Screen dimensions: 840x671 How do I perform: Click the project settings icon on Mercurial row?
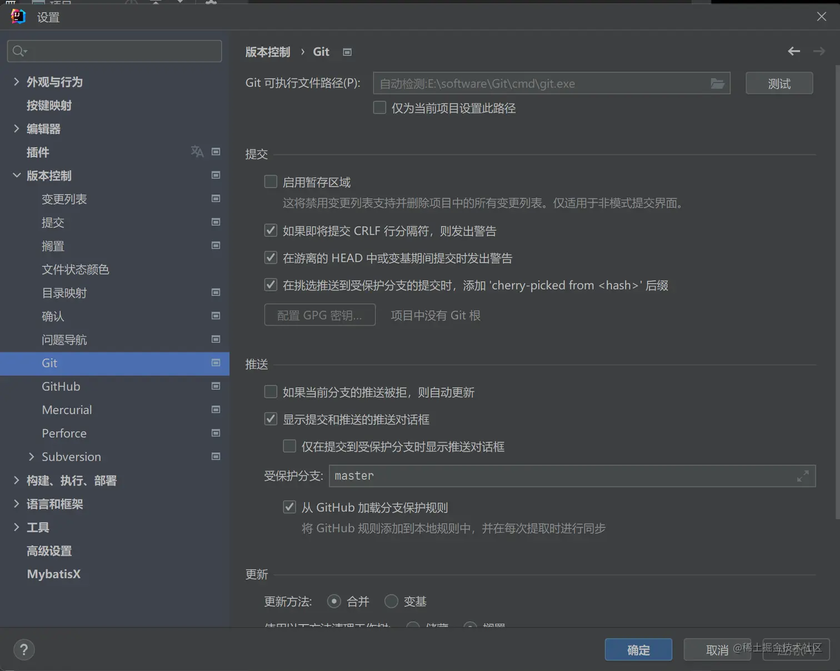pos(216,410)
